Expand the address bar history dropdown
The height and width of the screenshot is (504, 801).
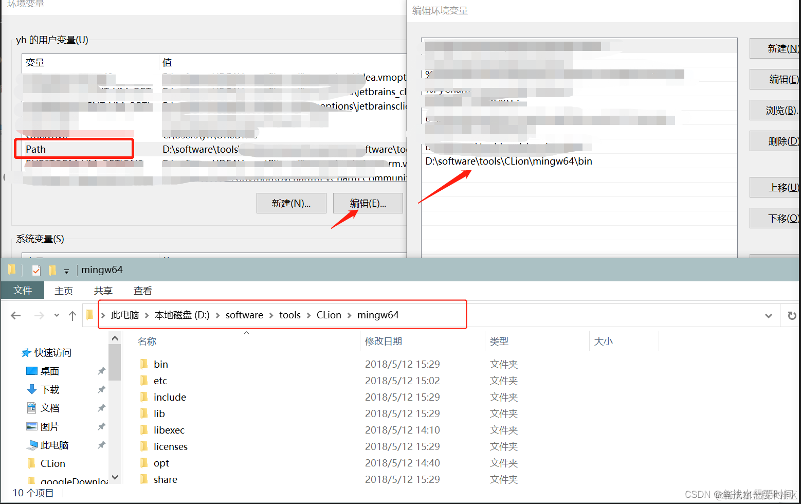click(x=769, y=316)
